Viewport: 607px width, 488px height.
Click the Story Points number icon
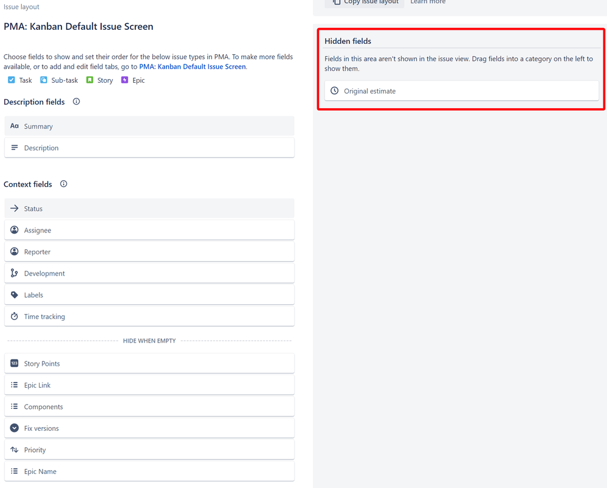pos(15,363)
